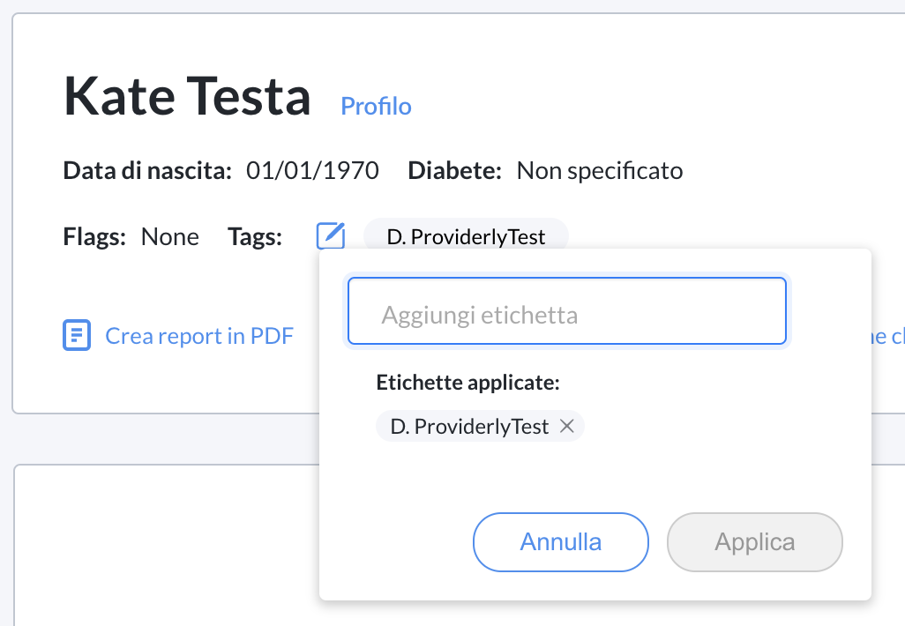Click the patient name Kate Testa
905x626 pixels.
tap(187, 96)
